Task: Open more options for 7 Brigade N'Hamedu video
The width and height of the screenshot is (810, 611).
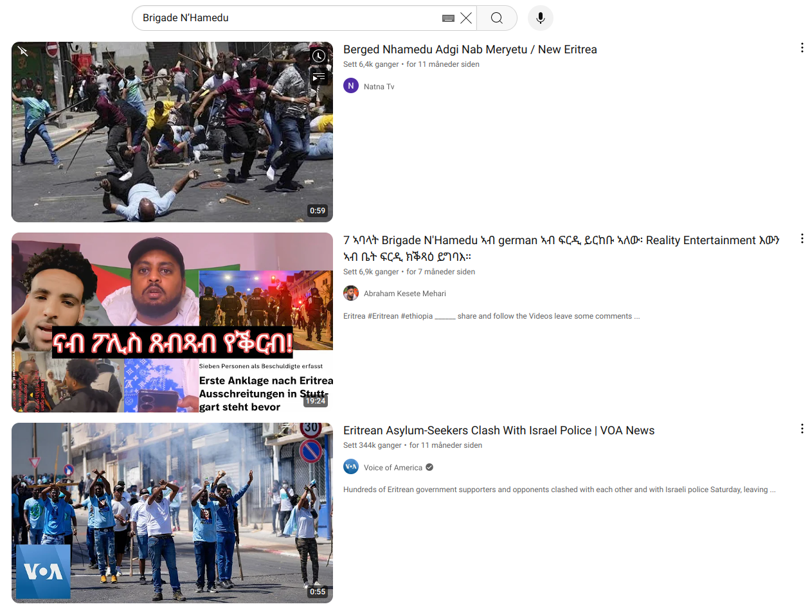Action: click(x=801, y=239)
